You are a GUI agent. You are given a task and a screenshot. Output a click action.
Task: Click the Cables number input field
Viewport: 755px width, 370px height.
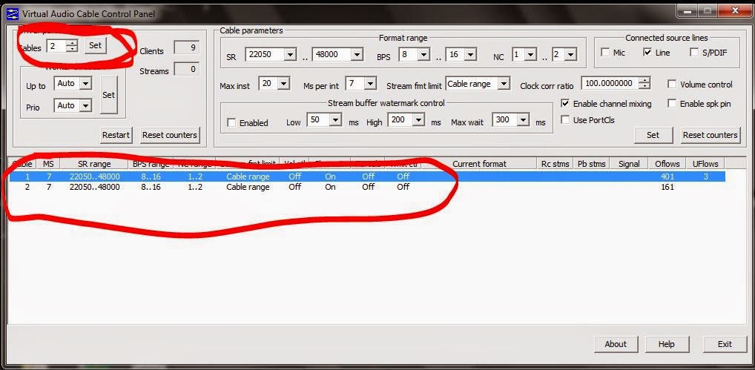coord(56,46)
